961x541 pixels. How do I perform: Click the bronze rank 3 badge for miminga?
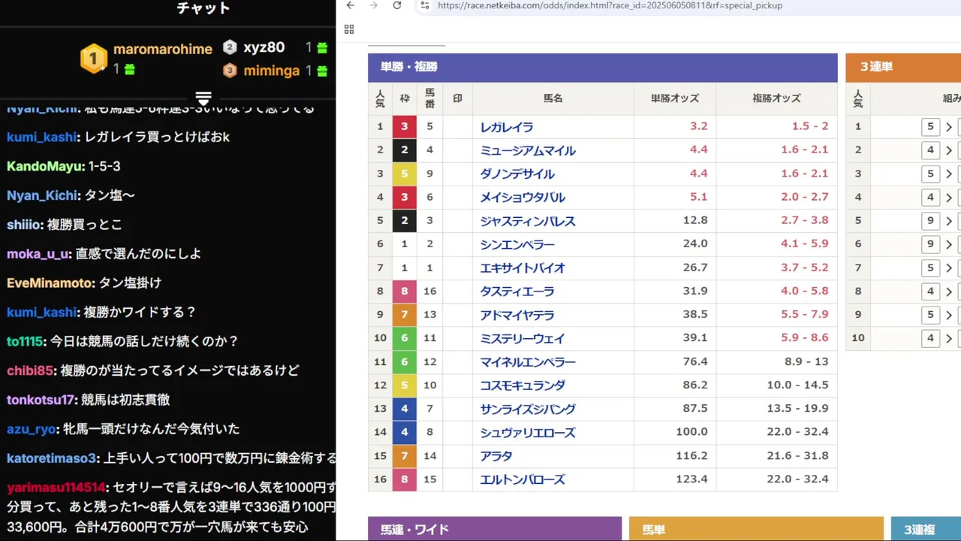pyautogui.click(x=230, y=71)
